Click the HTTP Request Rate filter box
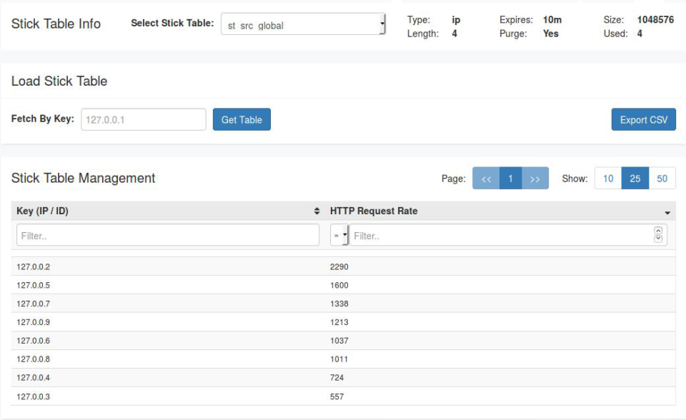 pyautogui.click(x=493, y=234)
